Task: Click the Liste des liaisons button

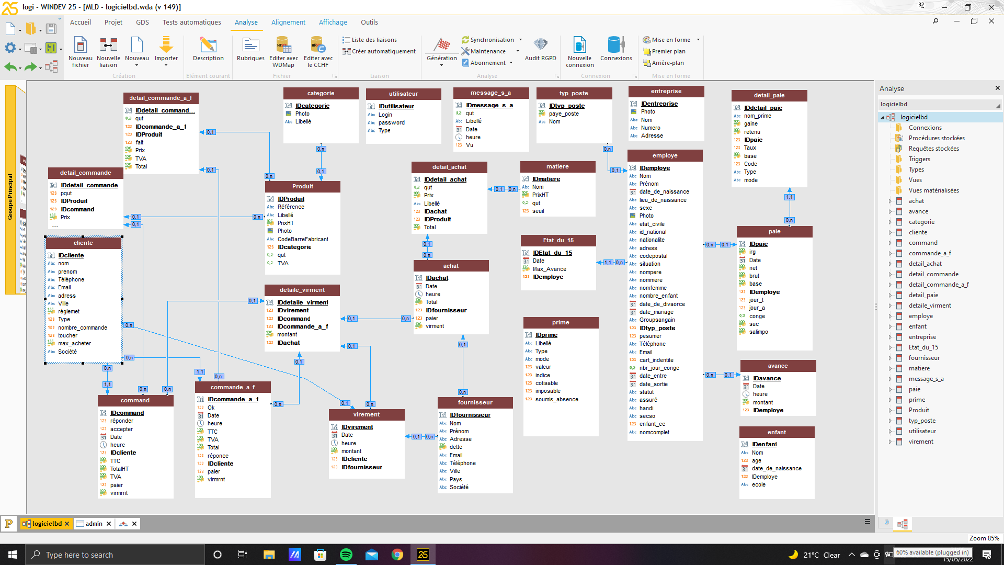Action: [370, 40]
